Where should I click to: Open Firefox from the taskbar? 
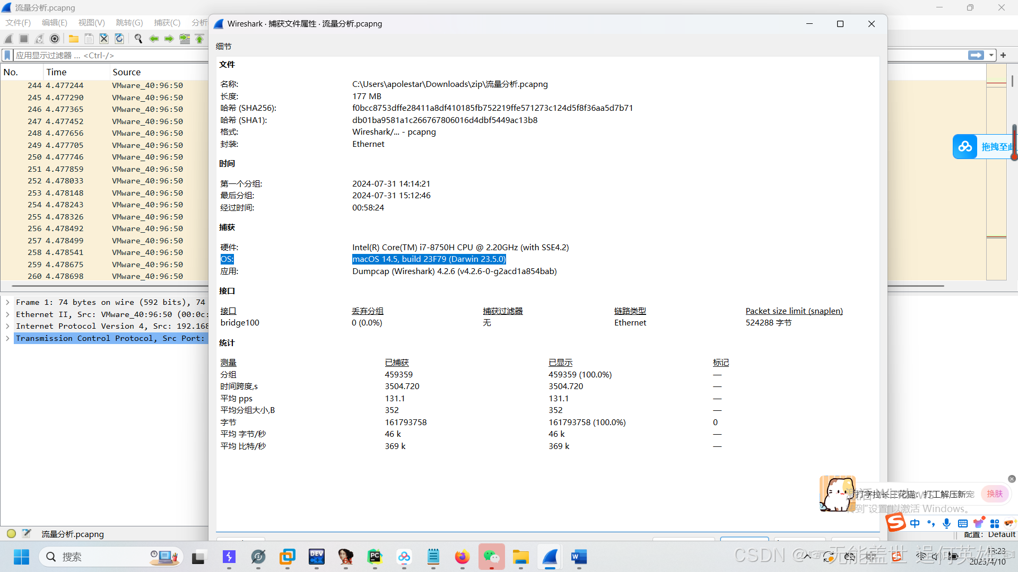(x=462, y=557)
